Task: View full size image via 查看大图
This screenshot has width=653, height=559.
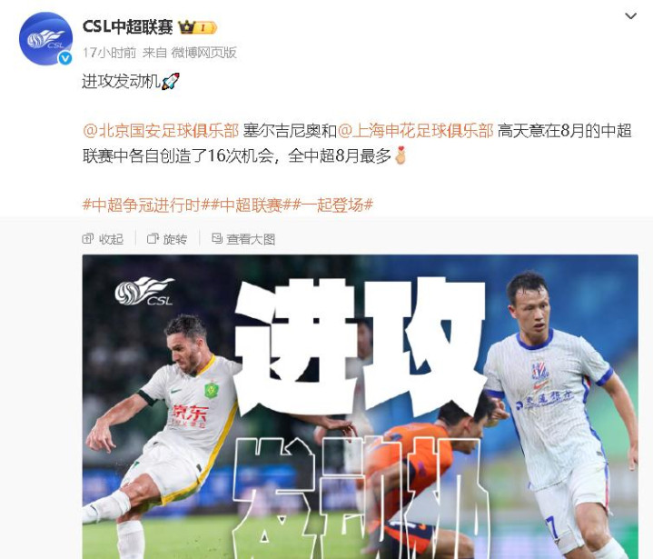Action: [243, 239]
